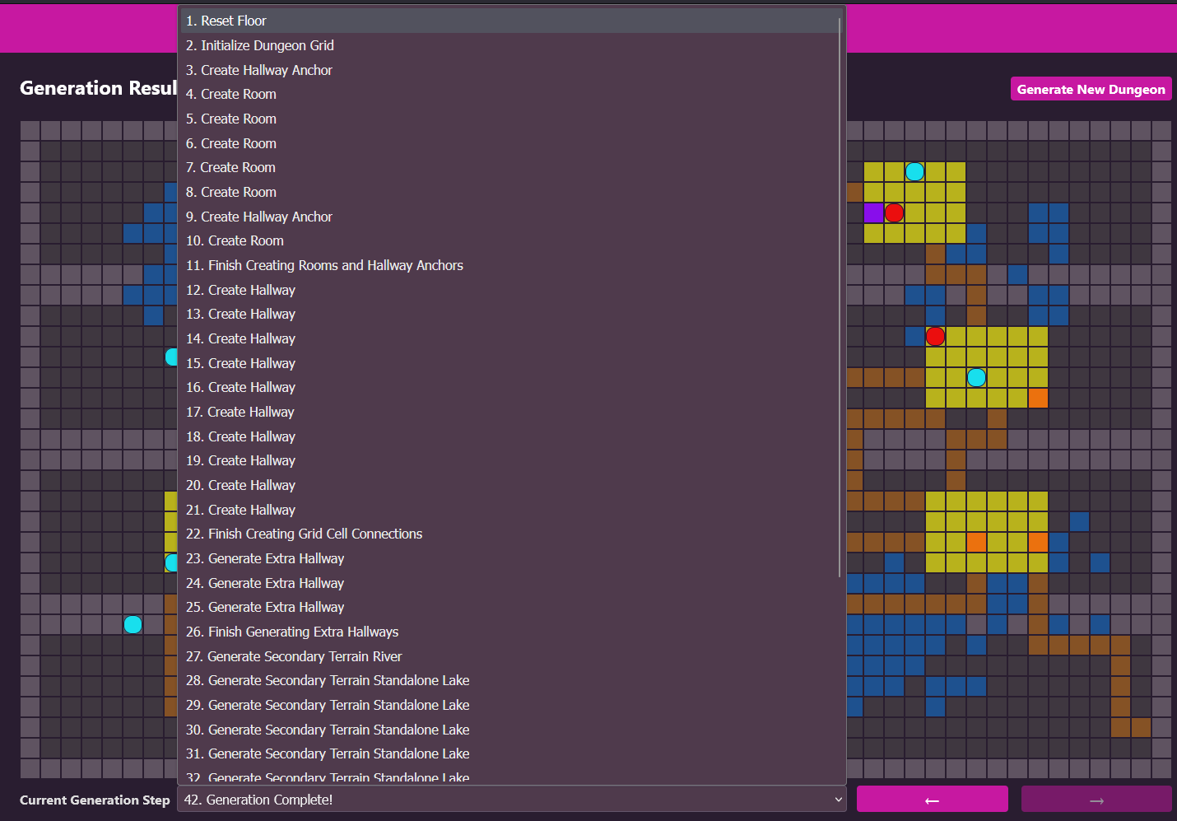This screenshot has width=1177, height=821.
Task: Pick step 13. Create Hallway
Action: click(510, 314)
